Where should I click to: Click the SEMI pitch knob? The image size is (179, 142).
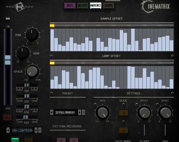coord(23,53)
